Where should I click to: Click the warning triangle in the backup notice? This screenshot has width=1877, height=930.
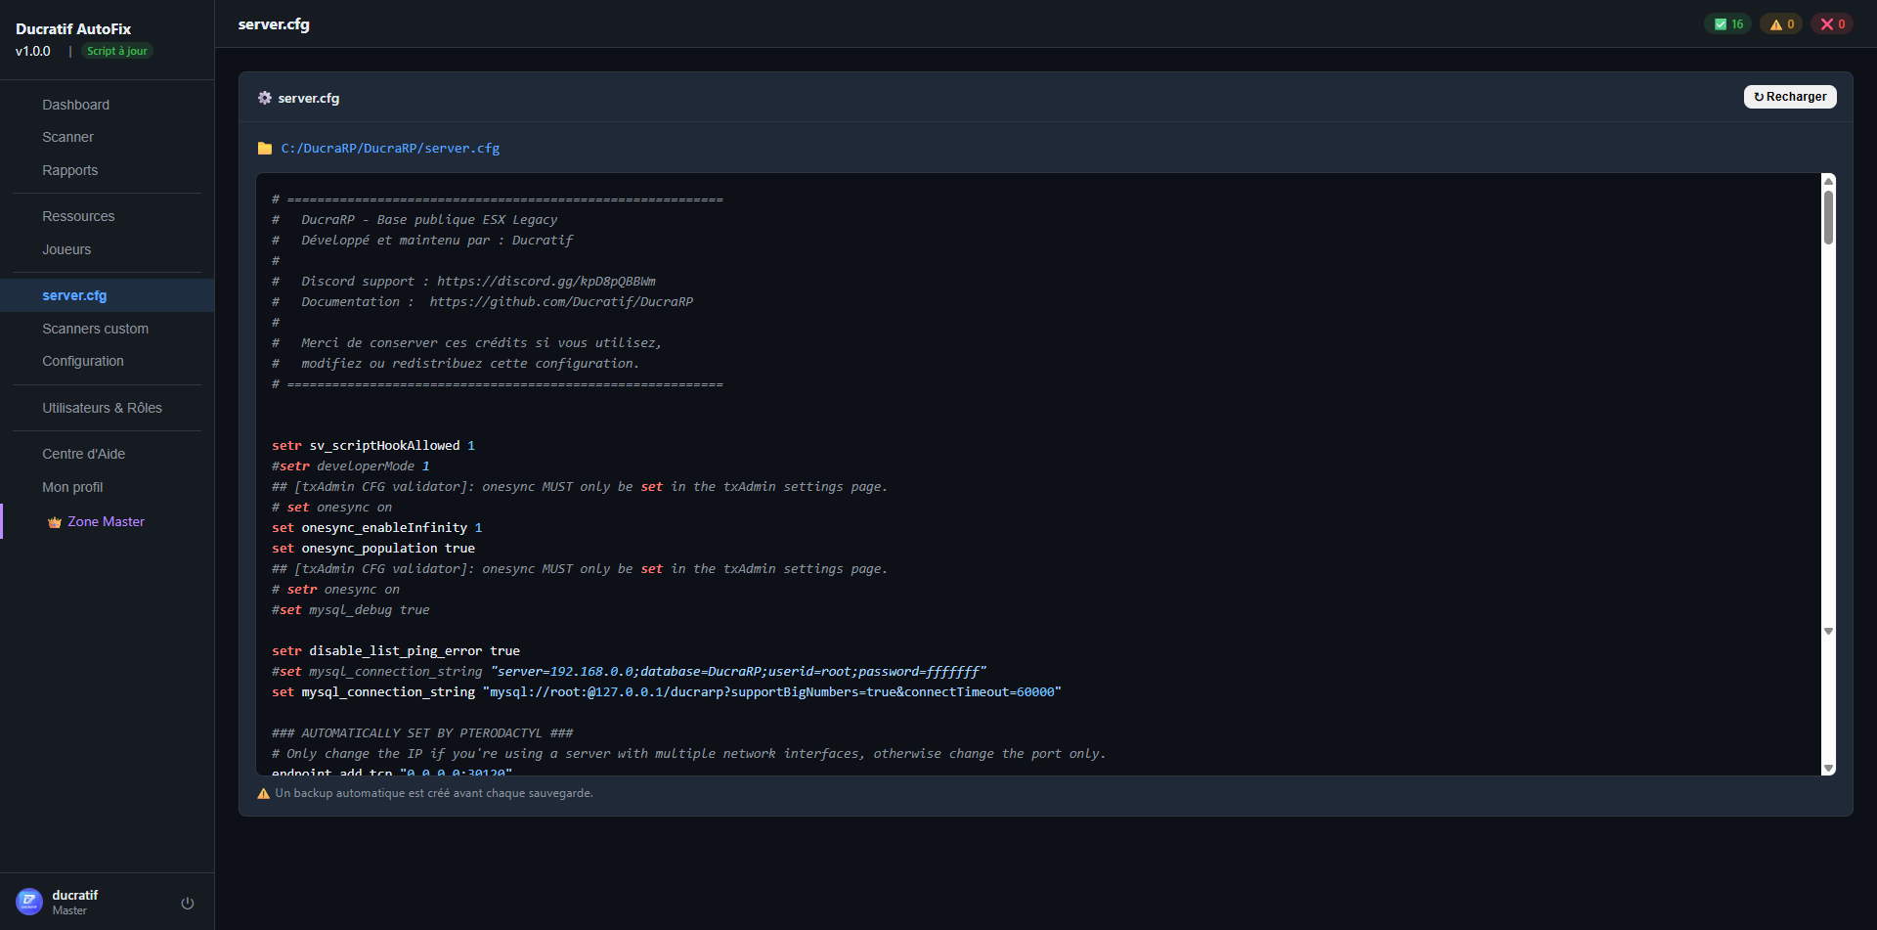click(263, 793)
